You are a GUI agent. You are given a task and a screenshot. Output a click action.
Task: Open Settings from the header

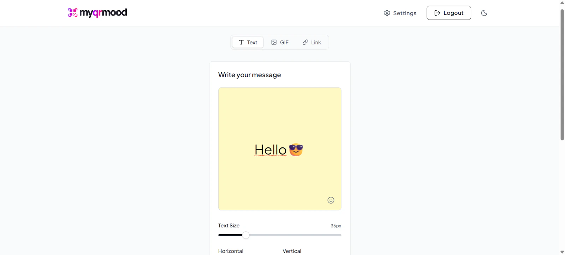pyautogui.click(x=400, y=13)
